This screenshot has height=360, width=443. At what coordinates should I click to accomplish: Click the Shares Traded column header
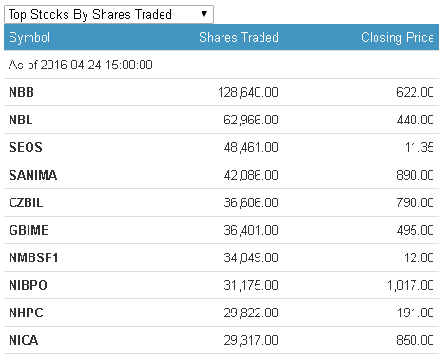tap(239, 37)
